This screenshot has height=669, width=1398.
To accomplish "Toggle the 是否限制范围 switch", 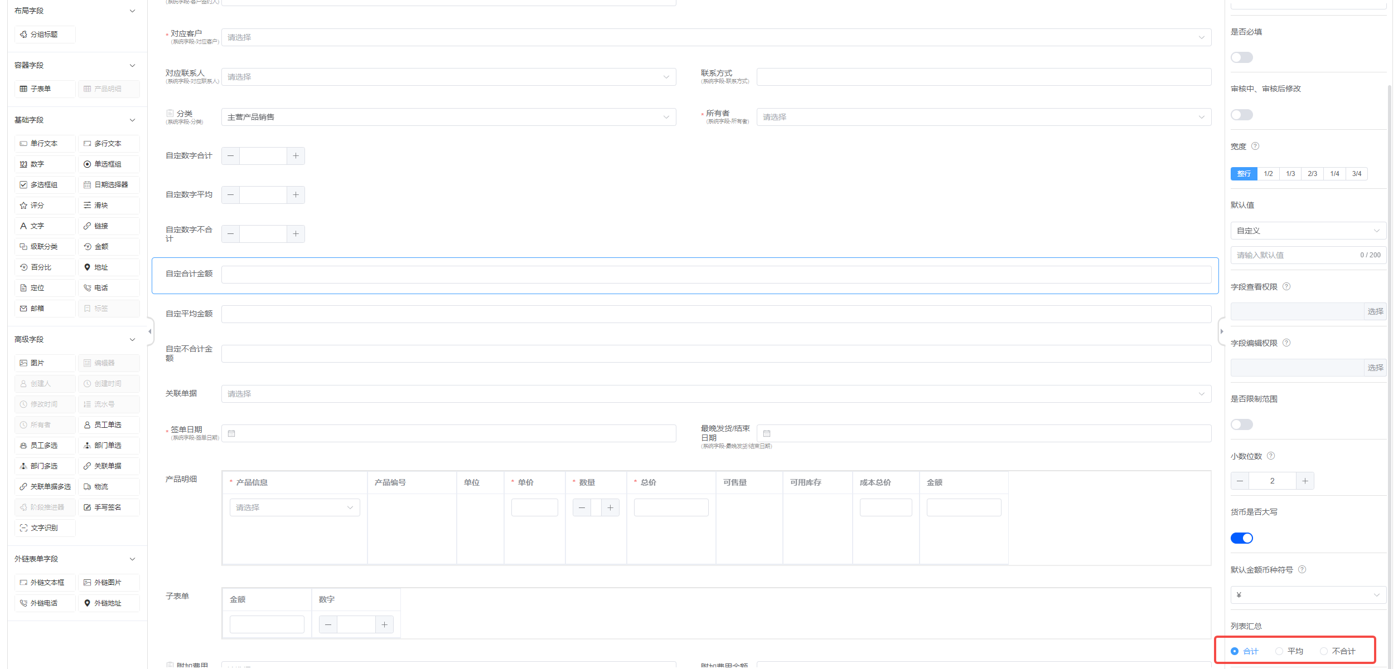I will coord(1241,424).
